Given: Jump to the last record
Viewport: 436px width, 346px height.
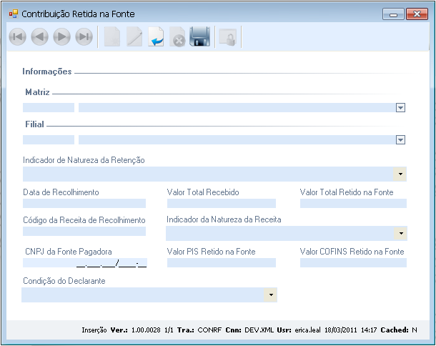Looking at the screenshot, I should (x=84, y=36).
